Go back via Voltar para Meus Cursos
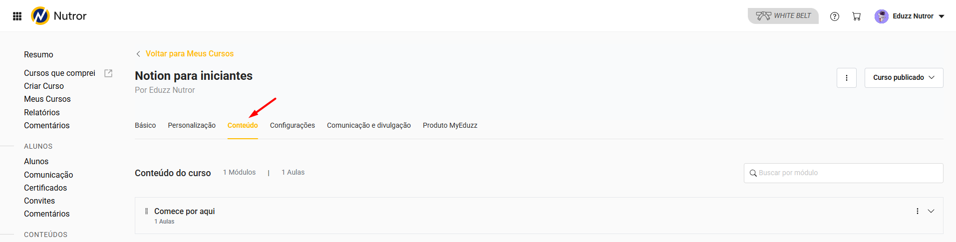This screenshot has height=242, width=956. [x=189, y=54]
